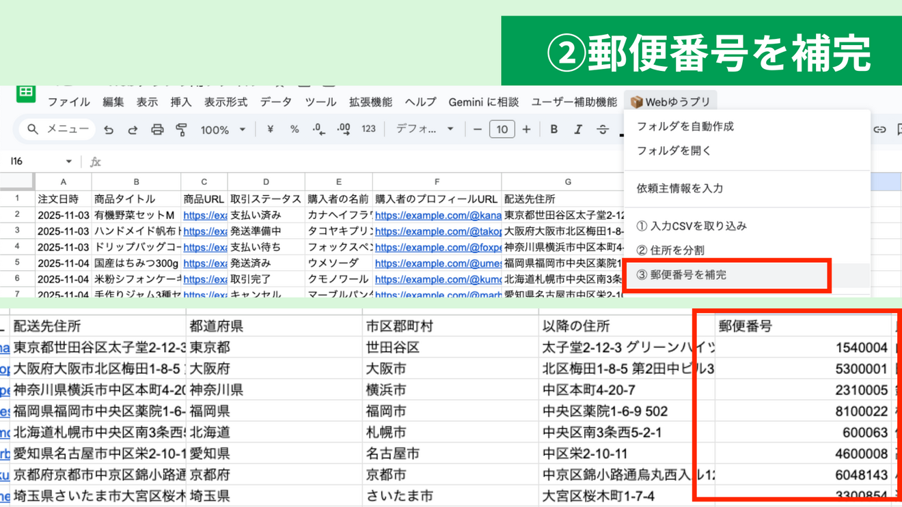
Task: Click the package icon beside Webゆうプリ
Action: pos(636,102)
